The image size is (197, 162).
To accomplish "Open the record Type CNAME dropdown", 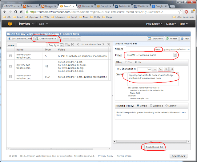I will [151, 55].
